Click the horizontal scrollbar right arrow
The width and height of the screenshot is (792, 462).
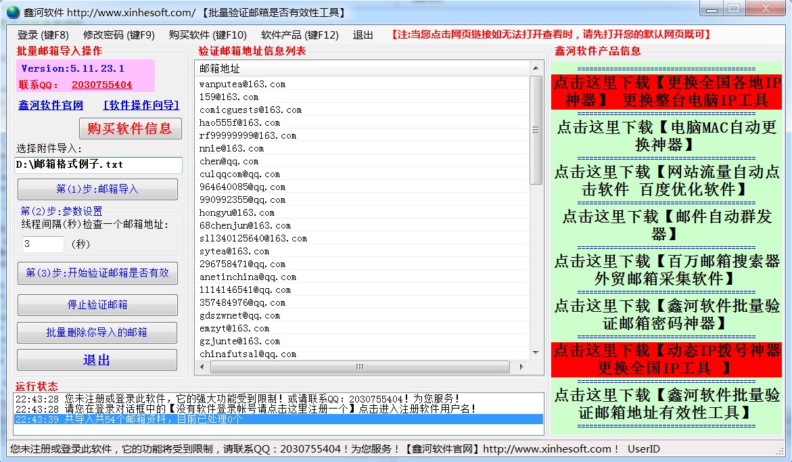pos(521,367)
